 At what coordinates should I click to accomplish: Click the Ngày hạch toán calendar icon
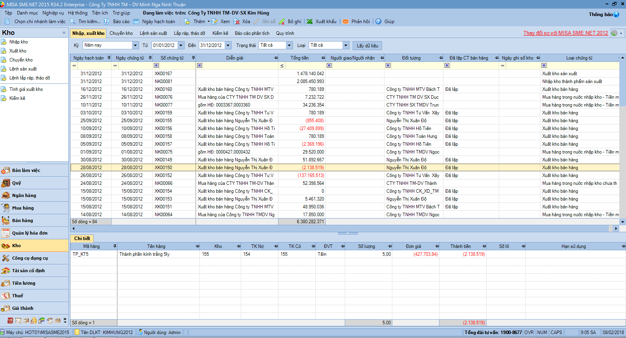point(136,22)
